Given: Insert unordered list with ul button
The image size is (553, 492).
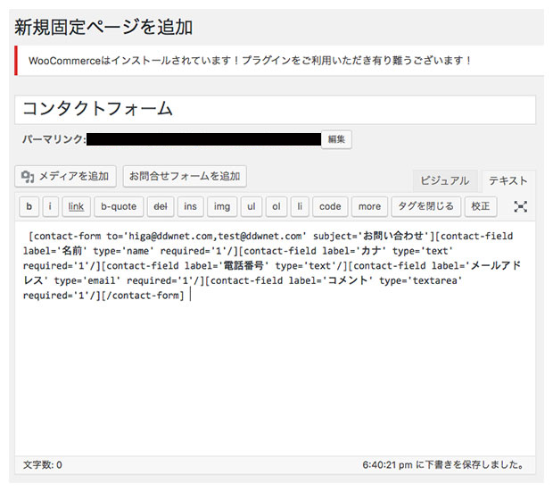Looking at the screenshot, I should click(252, 206).
